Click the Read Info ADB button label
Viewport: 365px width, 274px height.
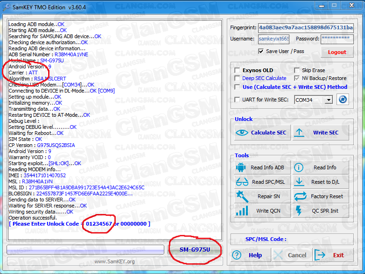(267, 167)
